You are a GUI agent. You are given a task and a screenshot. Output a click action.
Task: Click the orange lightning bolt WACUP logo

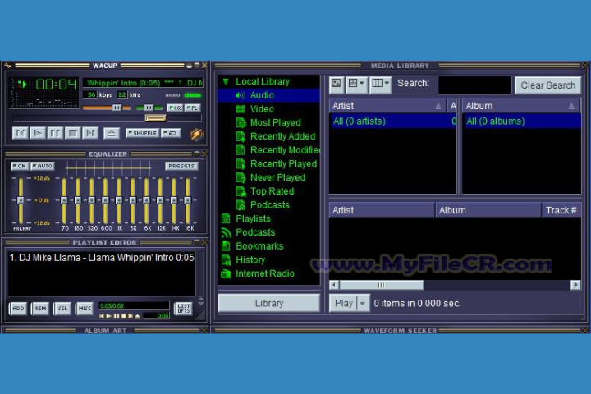click(x=196, y=134)
